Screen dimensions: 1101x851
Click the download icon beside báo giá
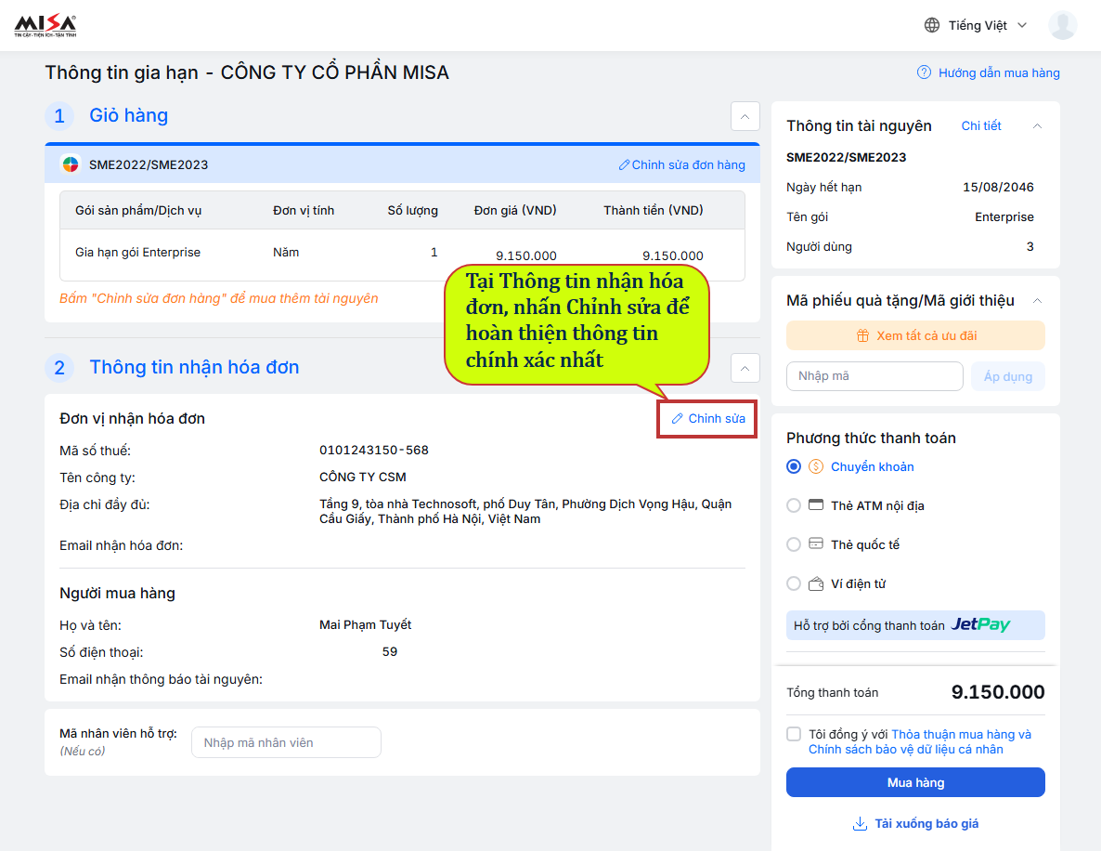(x=860, y=824)
